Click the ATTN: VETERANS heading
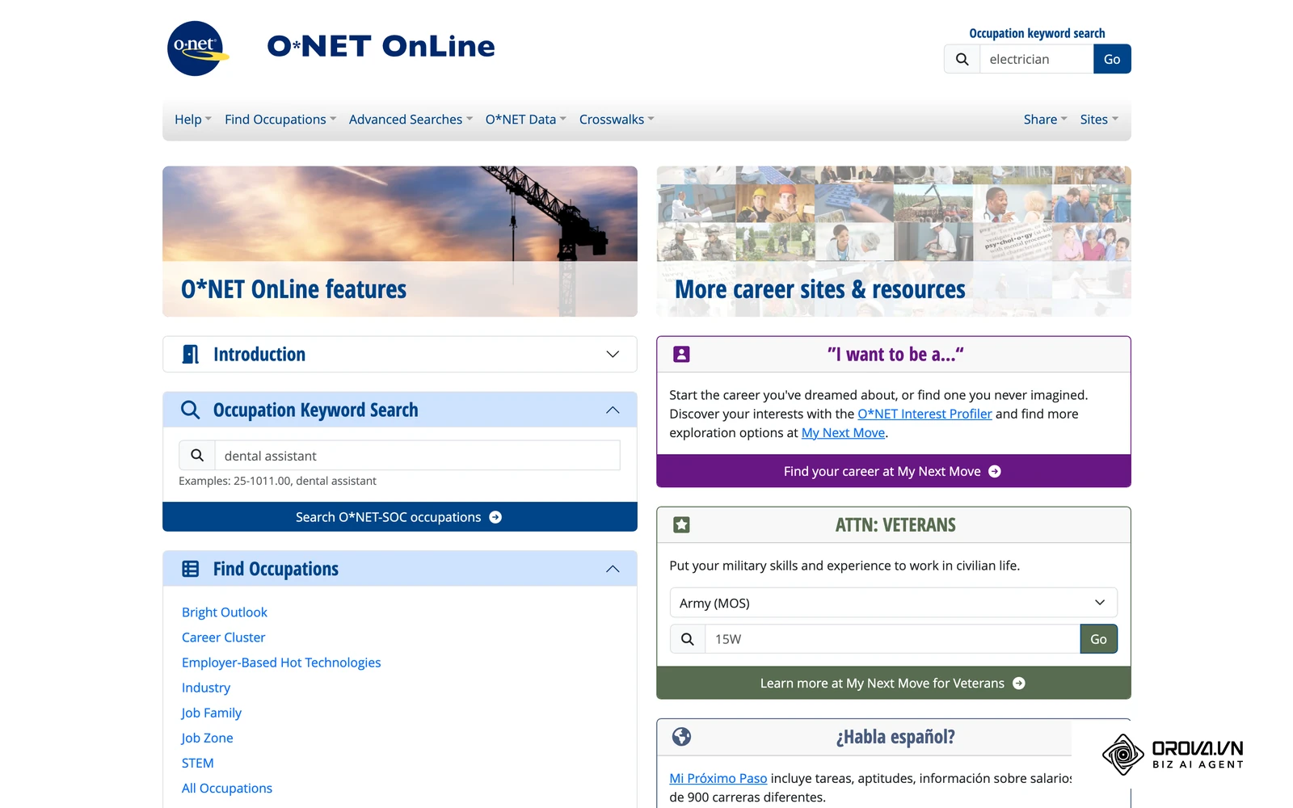Viewport: 1293px width, 808px height. point(895,525)
